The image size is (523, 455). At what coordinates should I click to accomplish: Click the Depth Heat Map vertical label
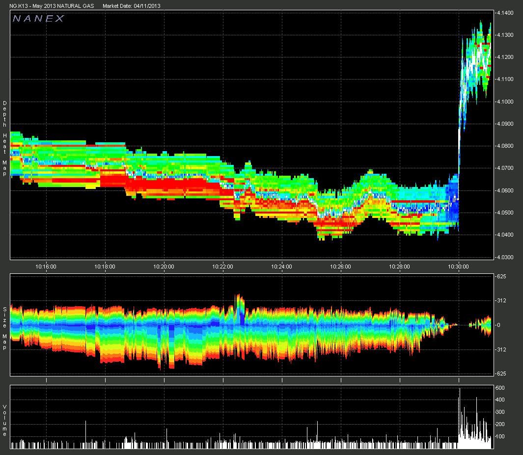5,138
